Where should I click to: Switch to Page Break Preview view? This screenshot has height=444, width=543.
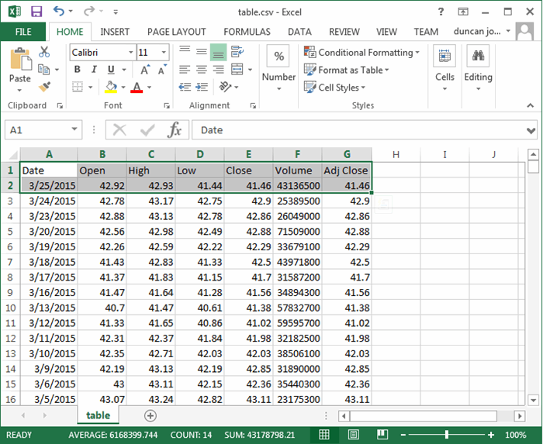tap(382, 435)
